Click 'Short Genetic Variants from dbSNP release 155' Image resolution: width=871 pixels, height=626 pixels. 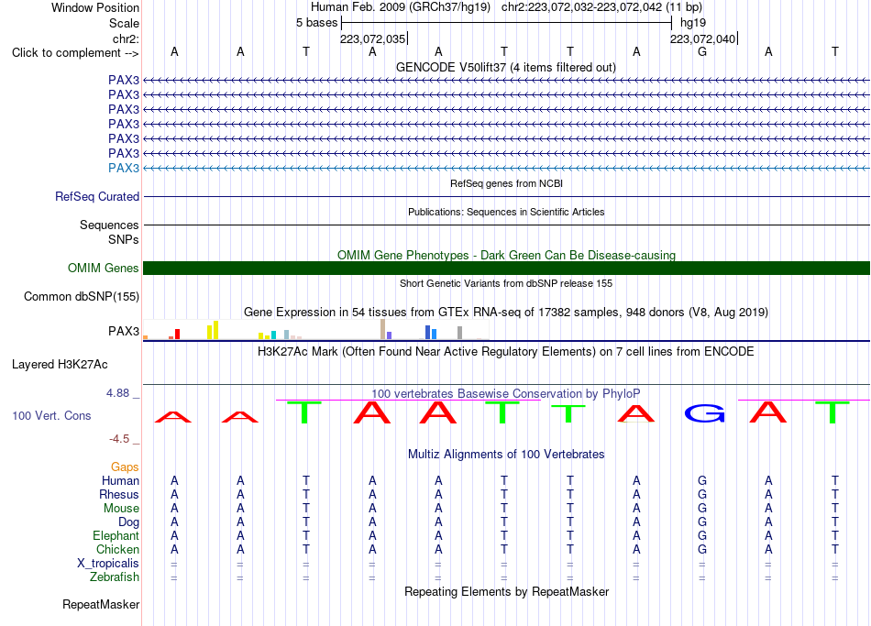point(506,283)
